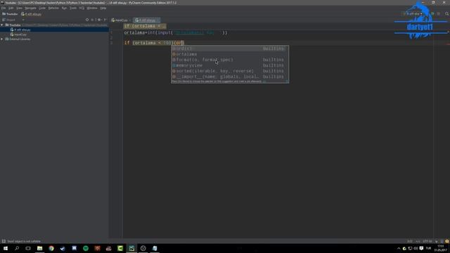450x253 pixels.
Task: Open the Code menu
Action: coord(42,8)
